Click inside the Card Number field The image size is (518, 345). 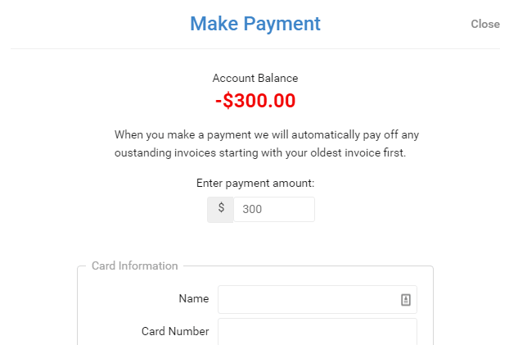318,332
